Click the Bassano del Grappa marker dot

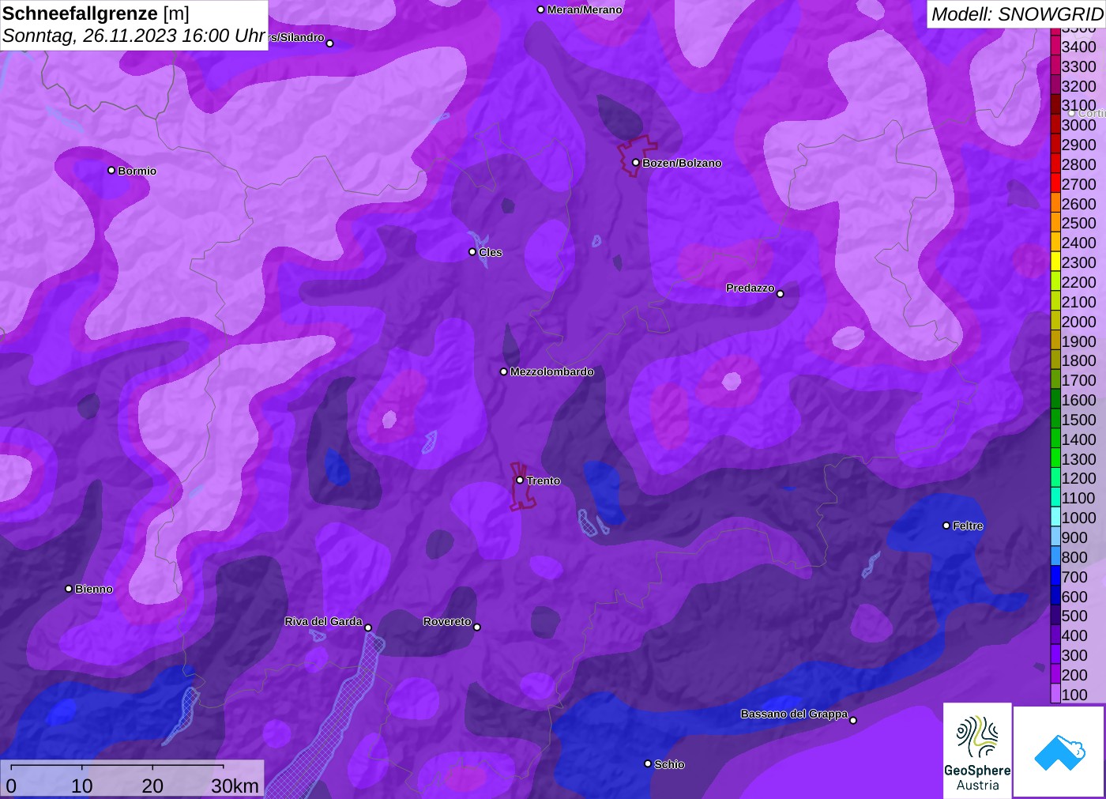tap(853, 720)
